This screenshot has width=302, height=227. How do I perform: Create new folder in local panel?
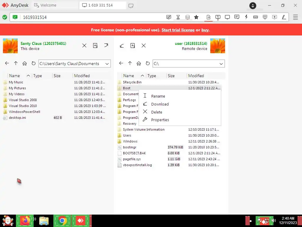(x=95, y=45)
